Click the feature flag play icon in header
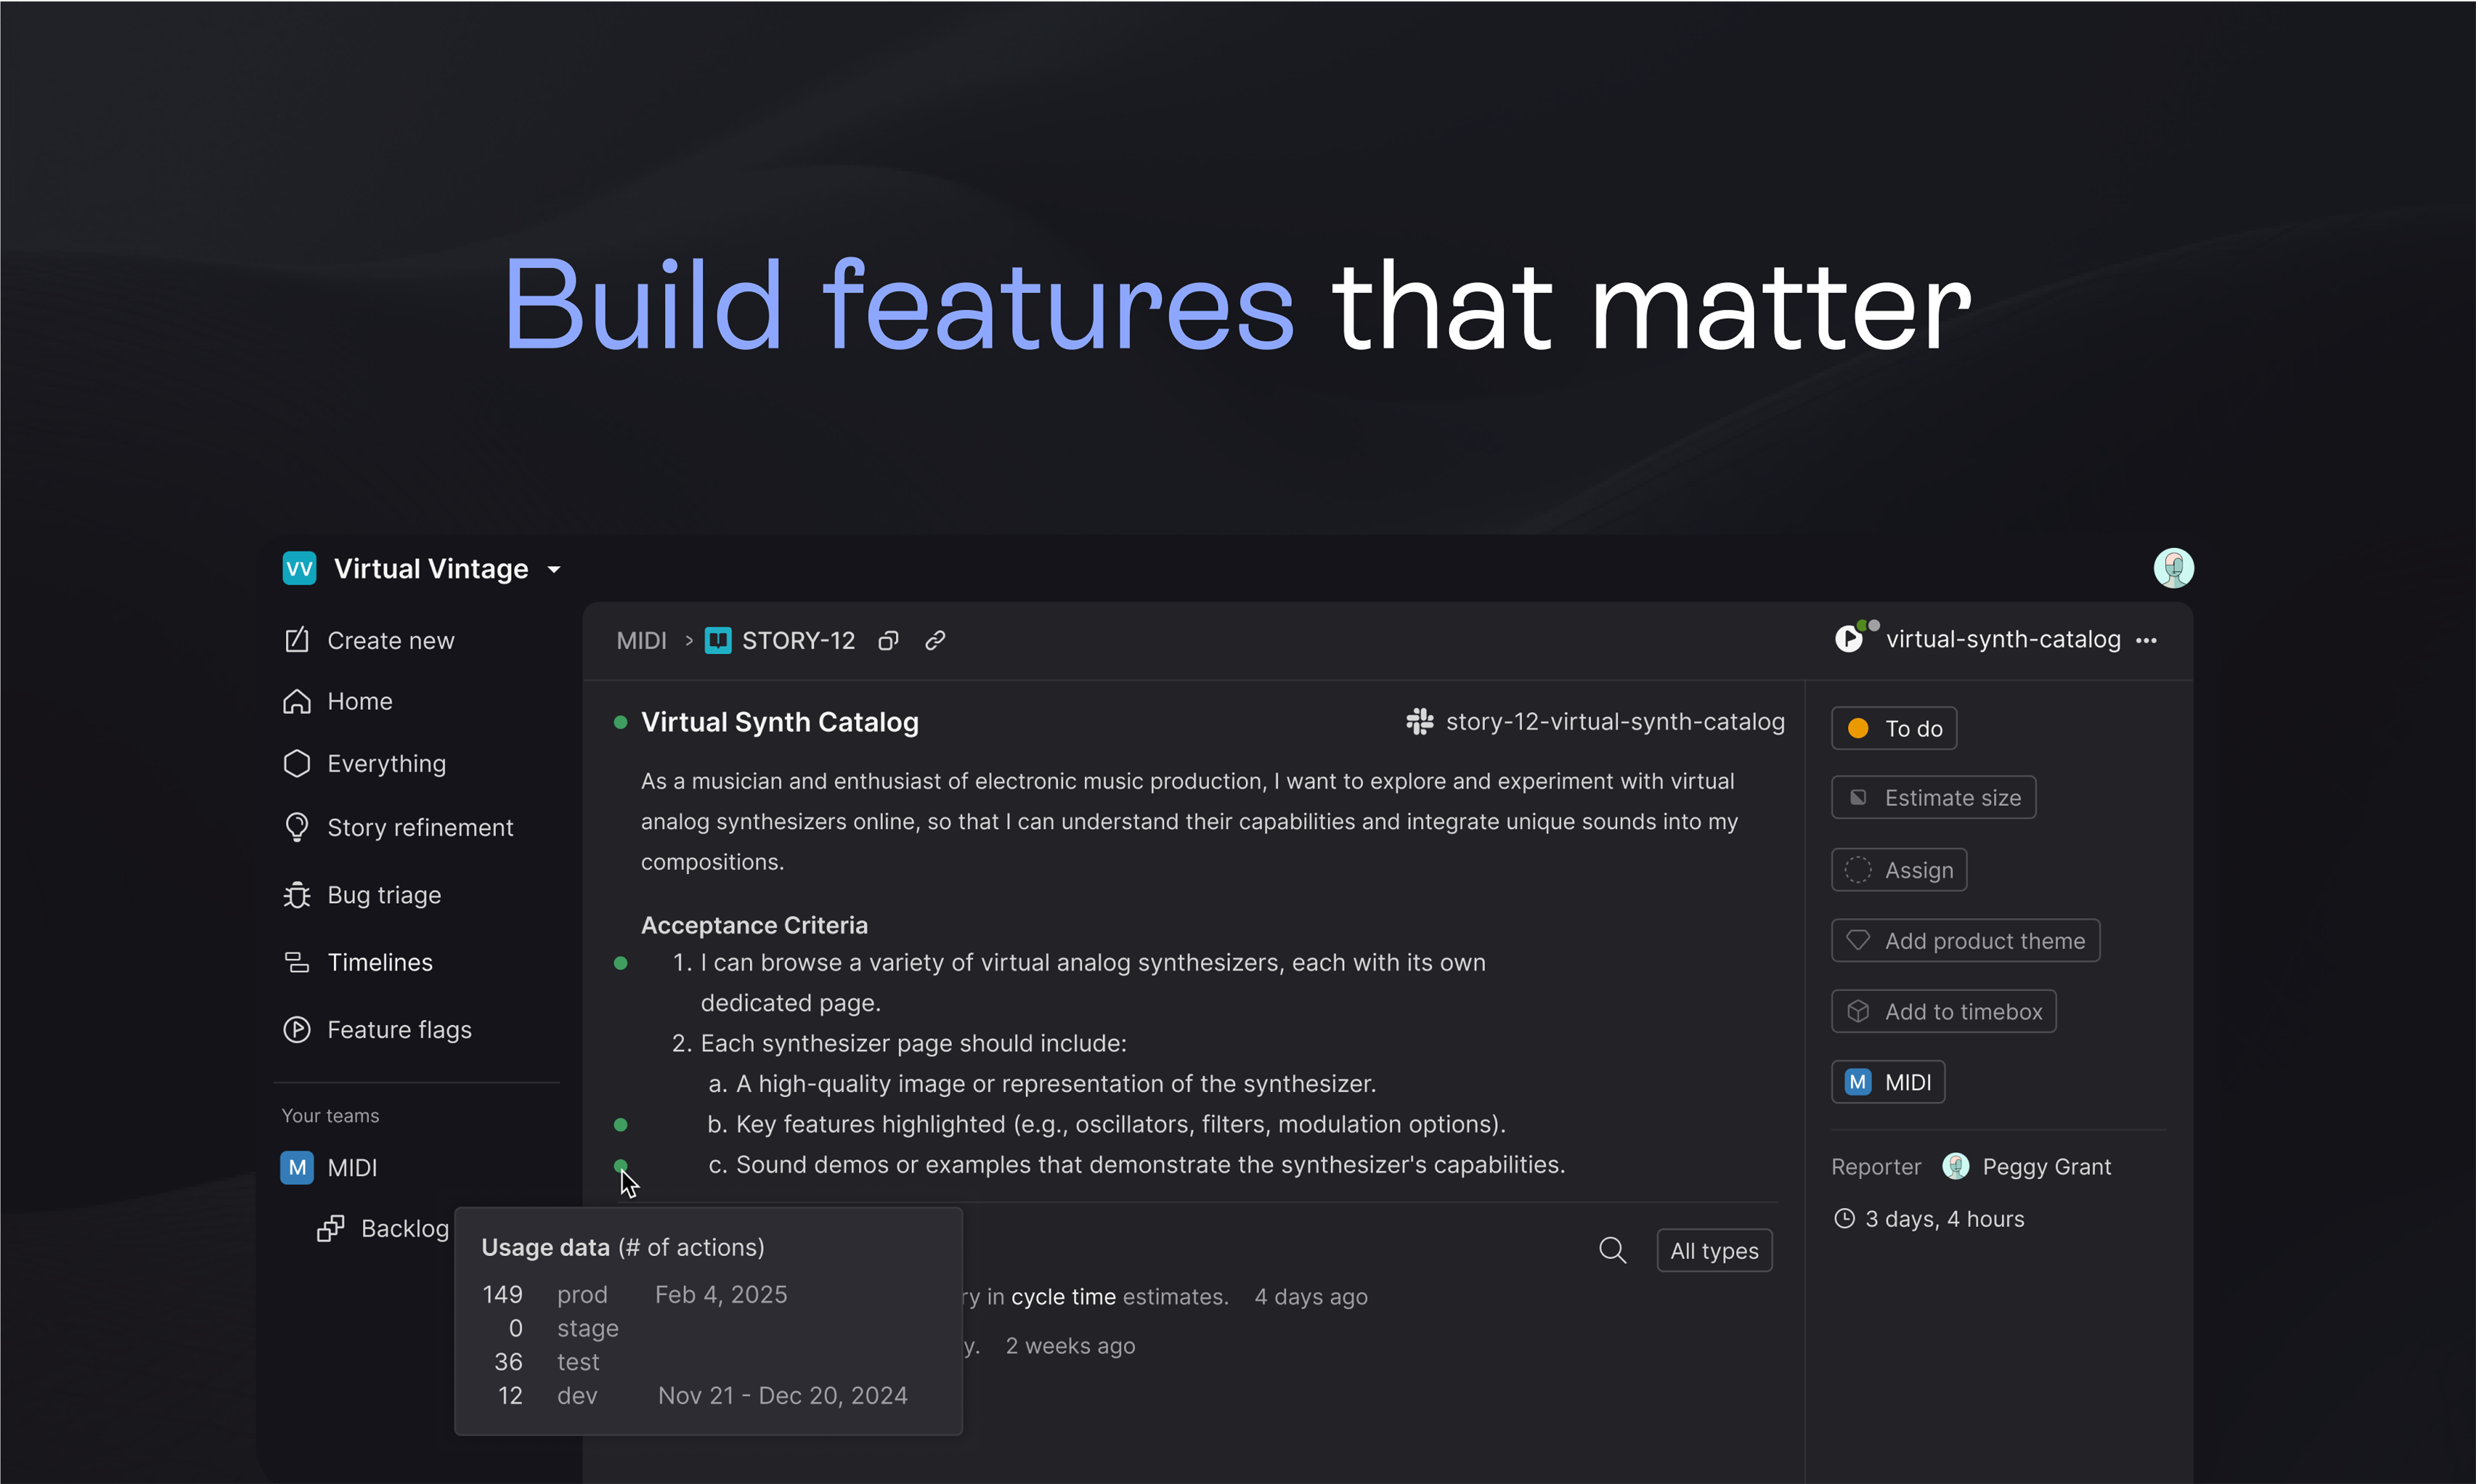 click(x=1849, y=638)
